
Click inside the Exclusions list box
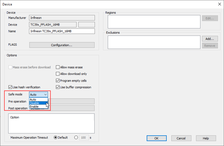click(154, 42)
